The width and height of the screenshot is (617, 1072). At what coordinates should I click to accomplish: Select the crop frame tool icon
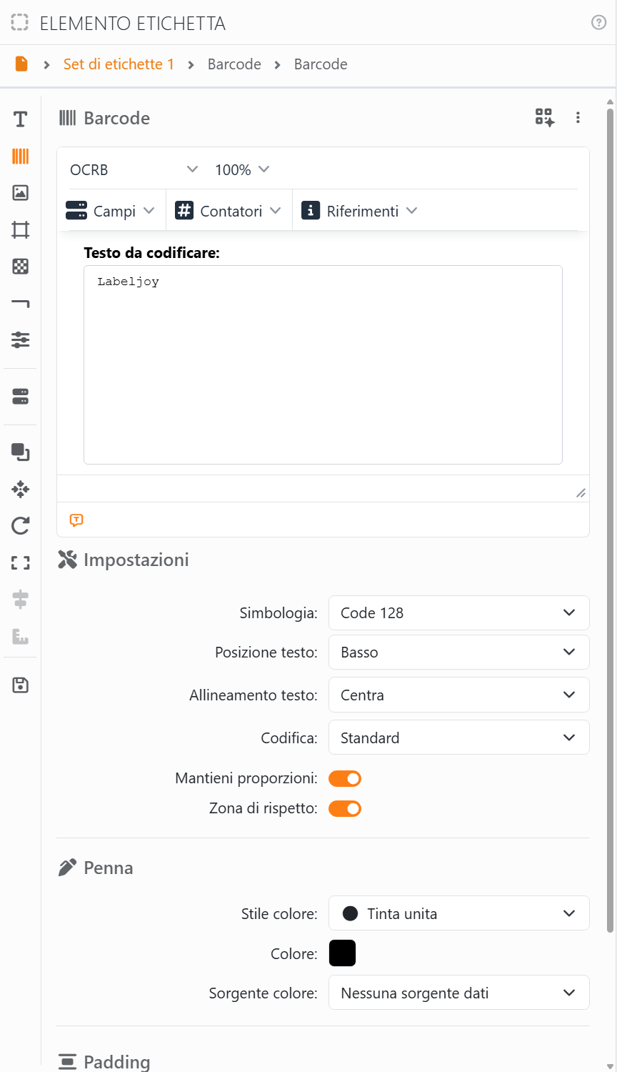click(x=20, y=229)
